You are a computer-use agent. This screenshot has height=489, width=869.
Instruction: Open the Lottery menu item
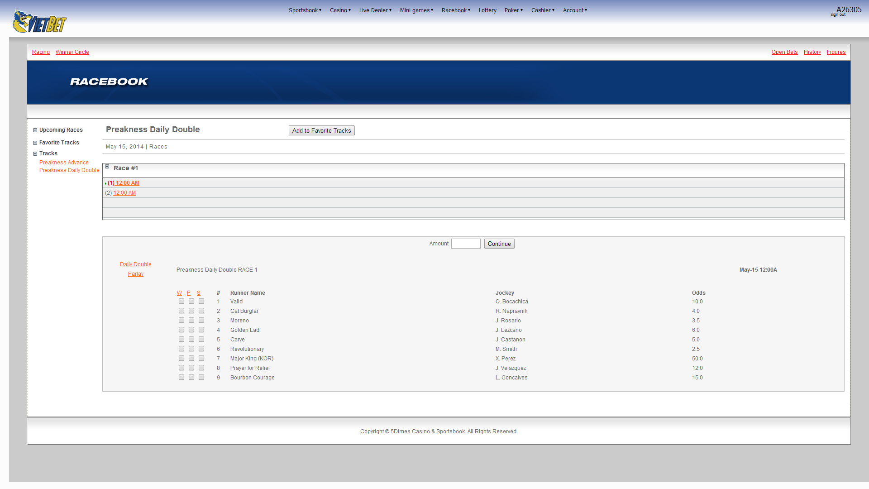(487, 10)
